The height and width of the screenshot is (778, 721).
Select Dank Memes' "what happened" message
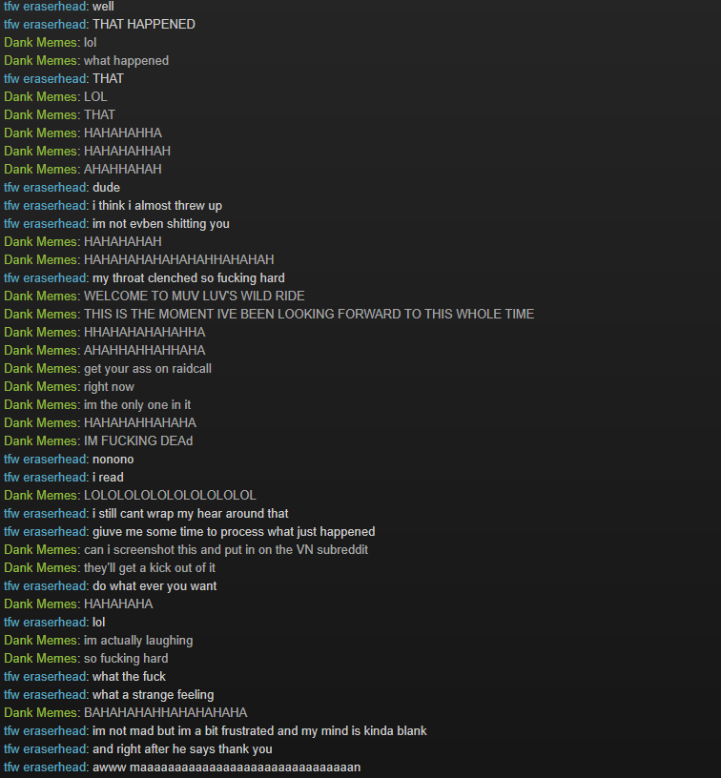[126, 60]
